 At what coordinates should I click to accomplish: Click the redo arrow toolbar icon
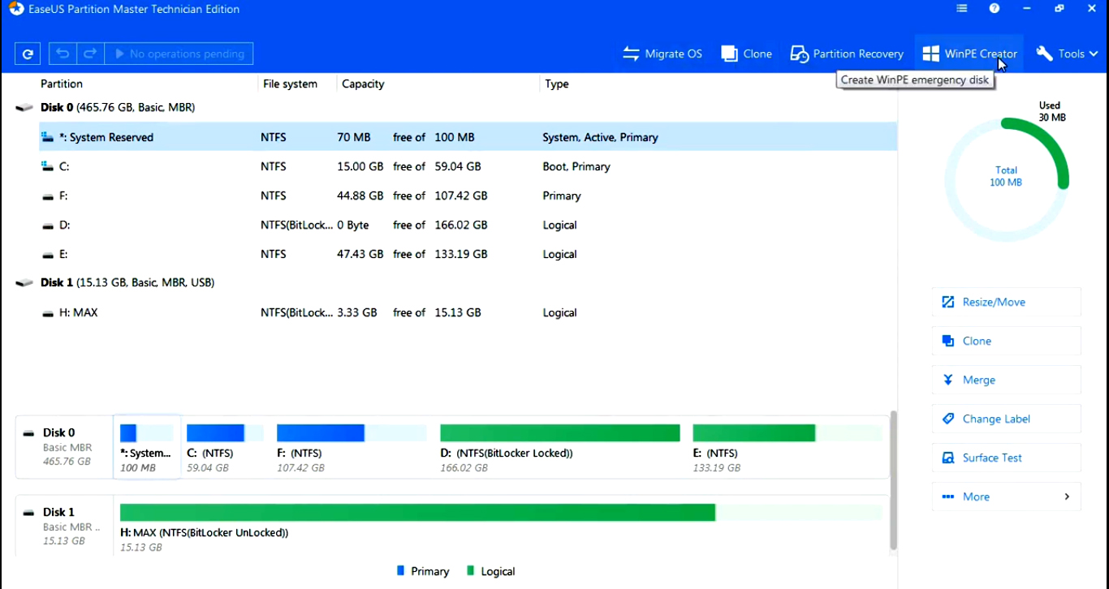(90, 54)
